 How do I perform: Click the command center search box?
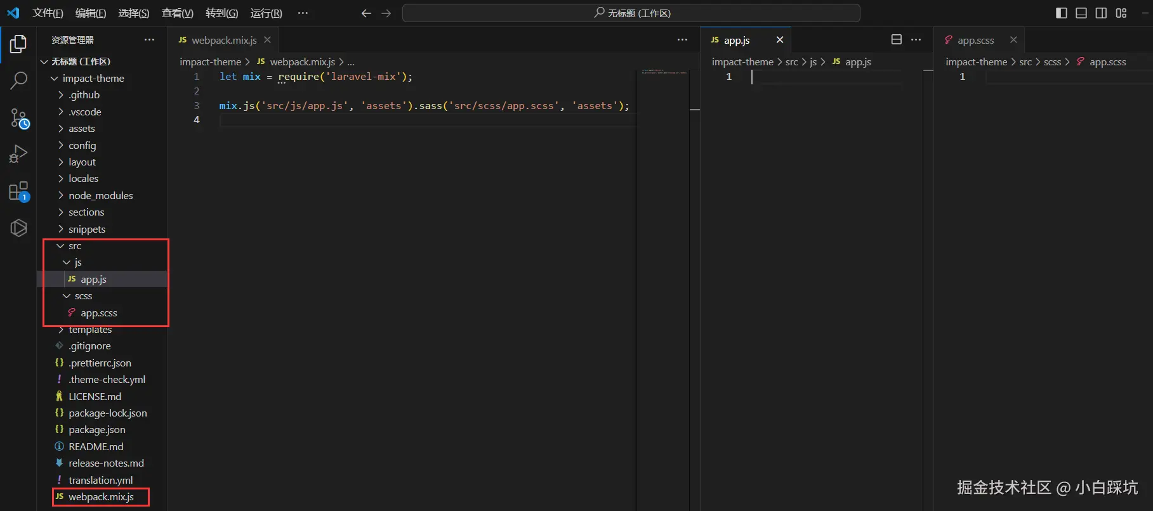(631, 13)
